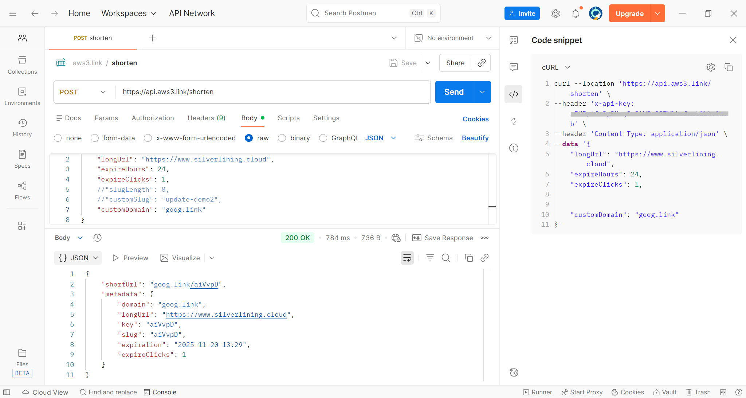Expand the cURL language dropdown
Image resolution: width=746 pixels, height=398 pixels.
point(556,67)
